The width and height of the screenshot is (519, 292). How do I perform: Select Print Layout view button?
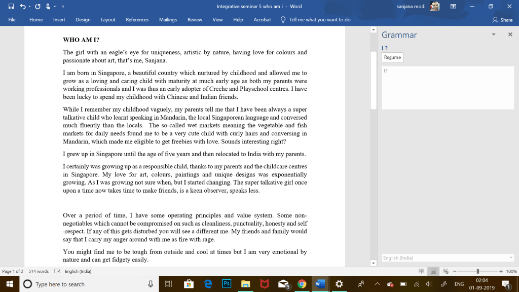433,271
